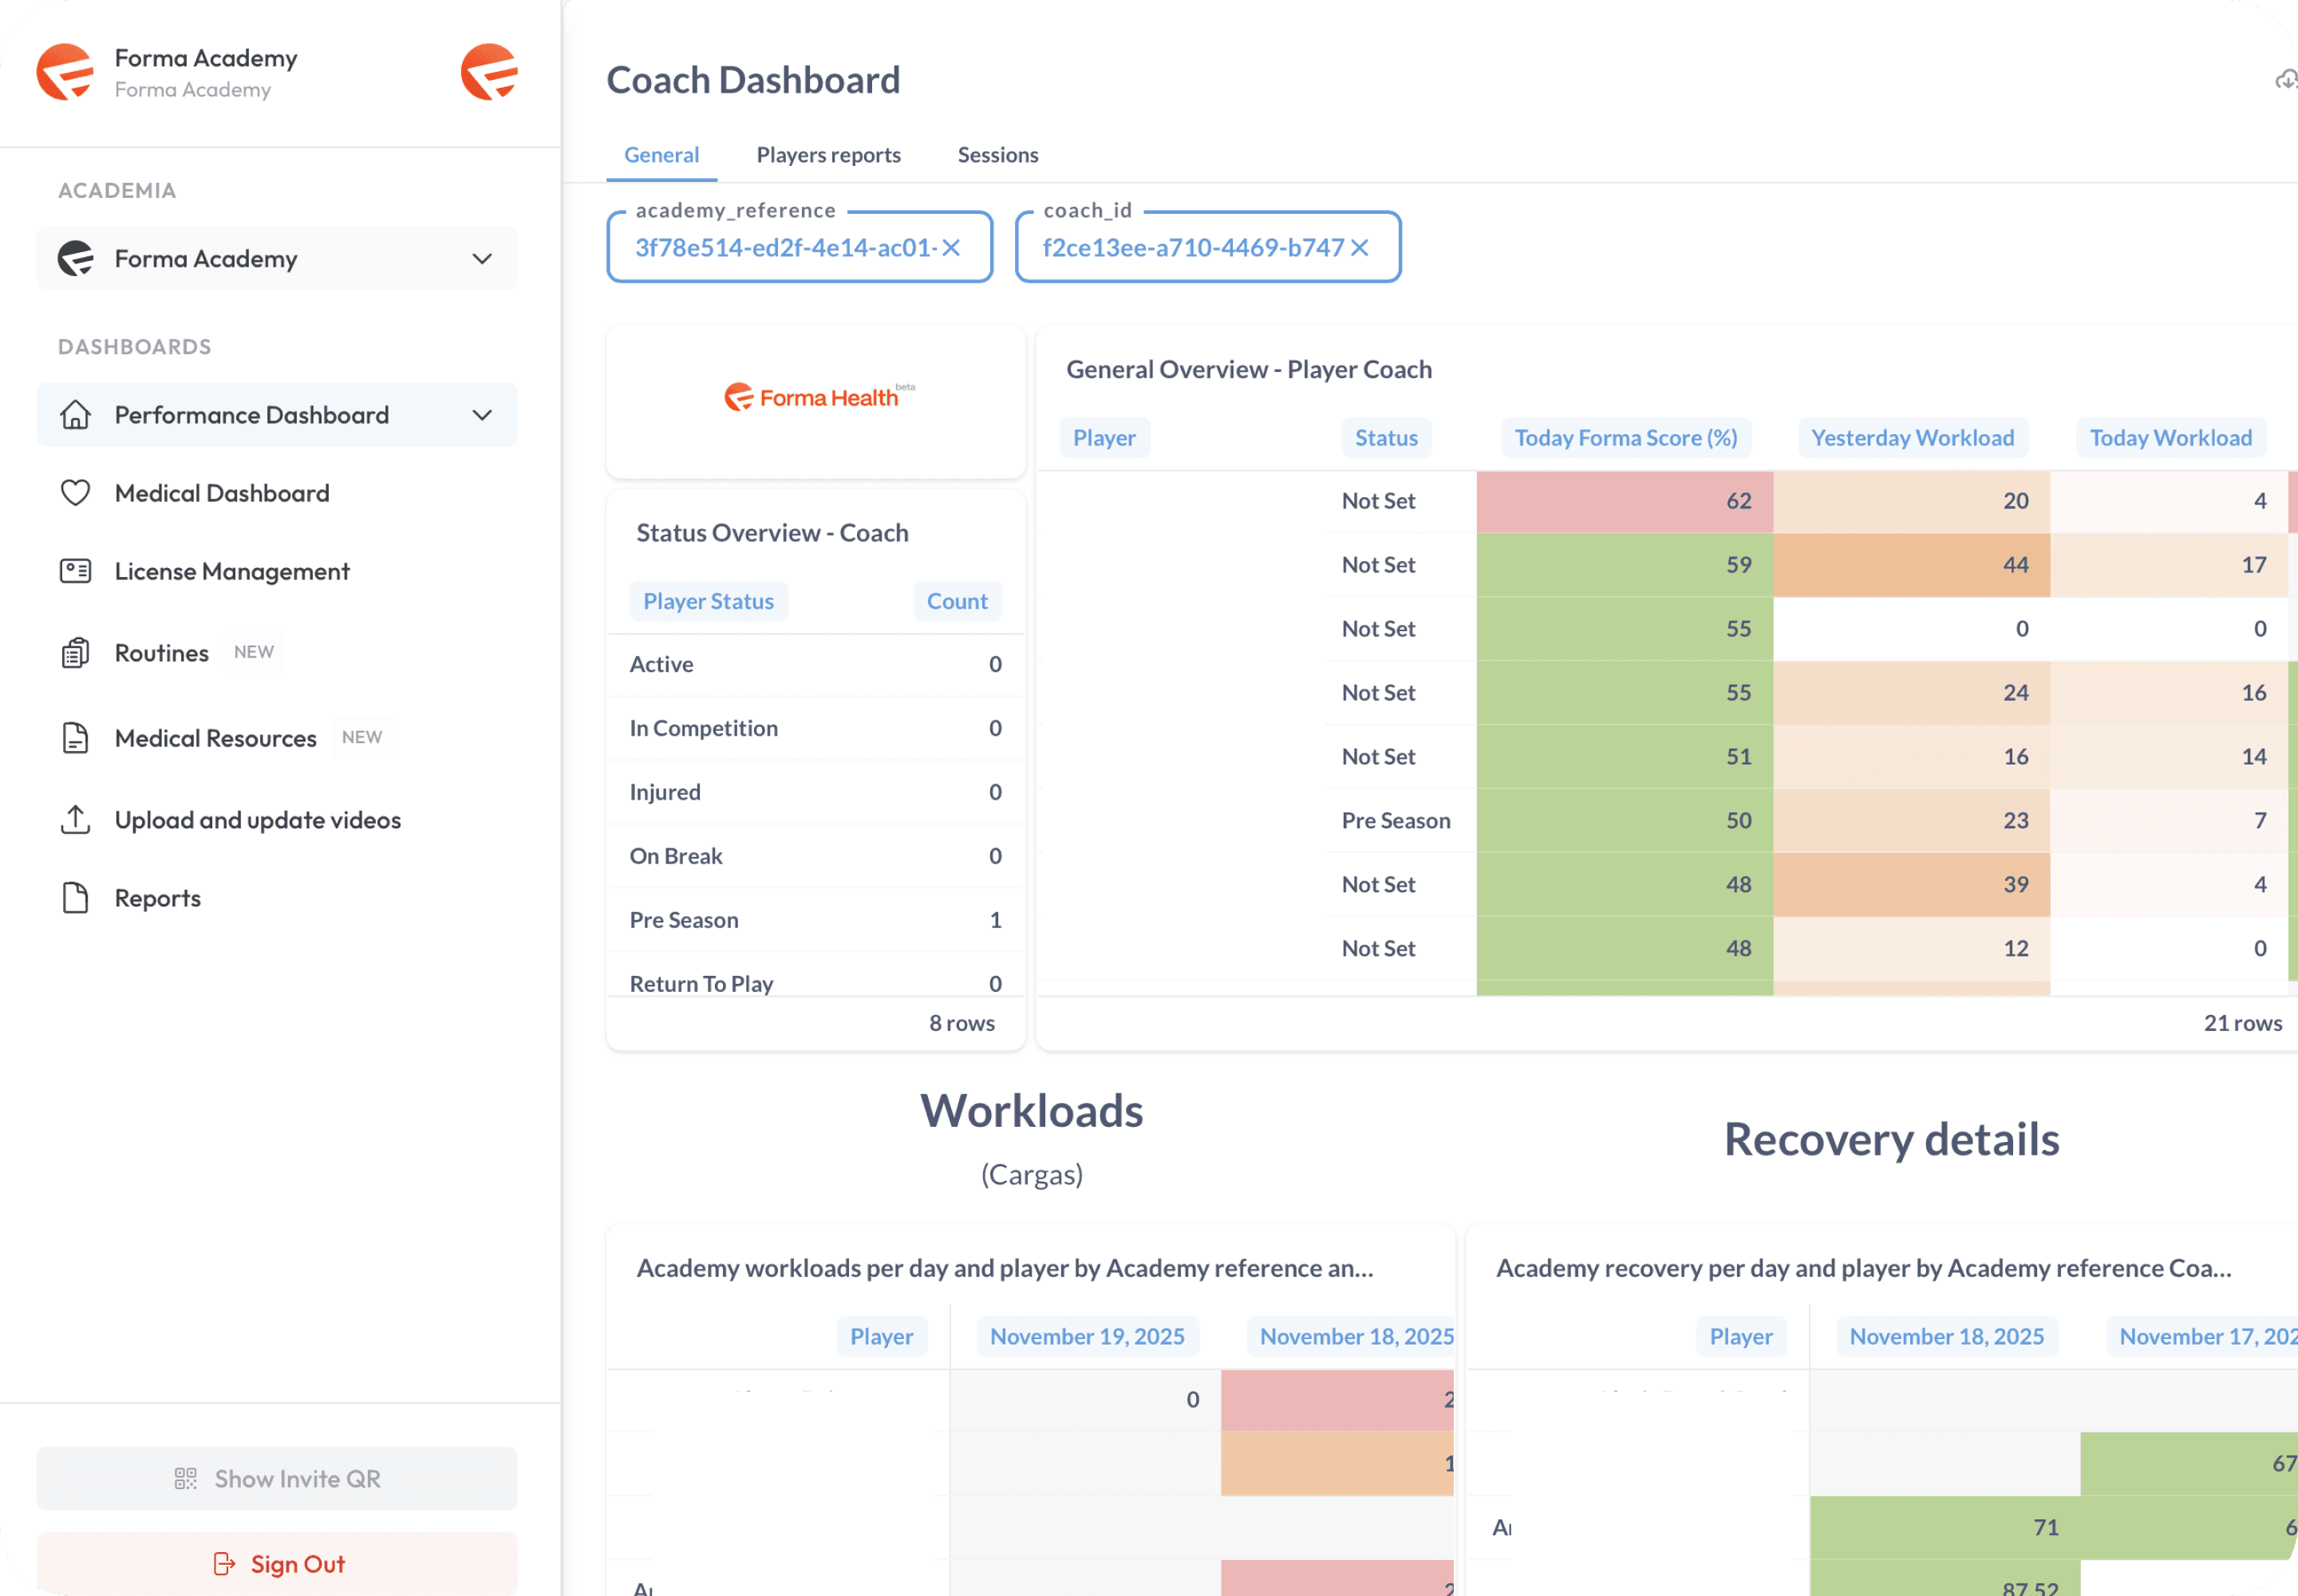Screen dimensions: 2298x1596
Task: Click the sign out door icon
Action: pyautogui.click(x=225, y=1563)
